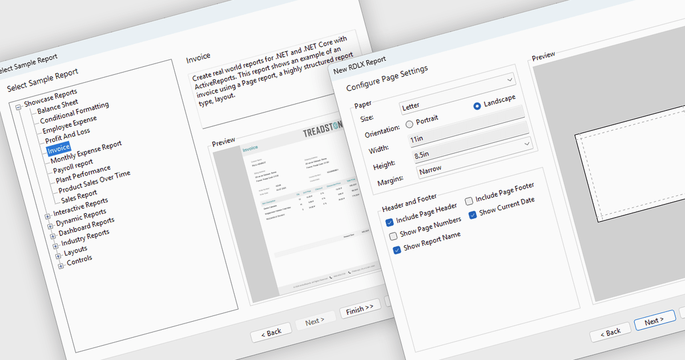
Task: Click the Controls label in tree
Action: point(79,262)
